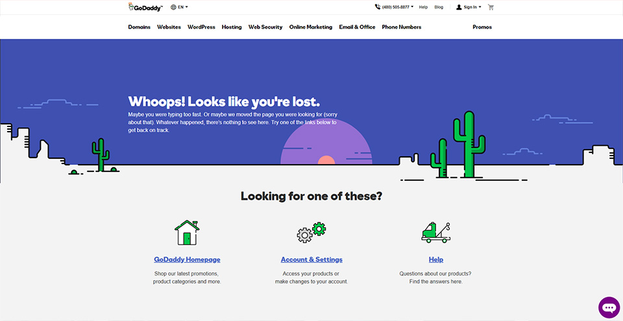This screenshot has height=321, width=623.
Task: Open the Websites menu
Action: 169,27
